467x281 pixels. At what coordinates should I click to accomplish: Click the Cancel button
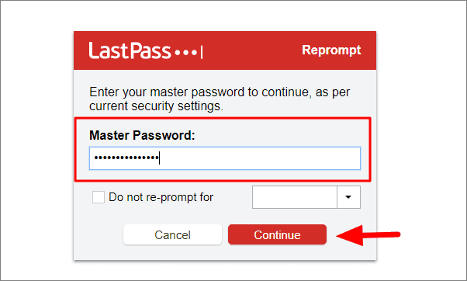point(172,234)
